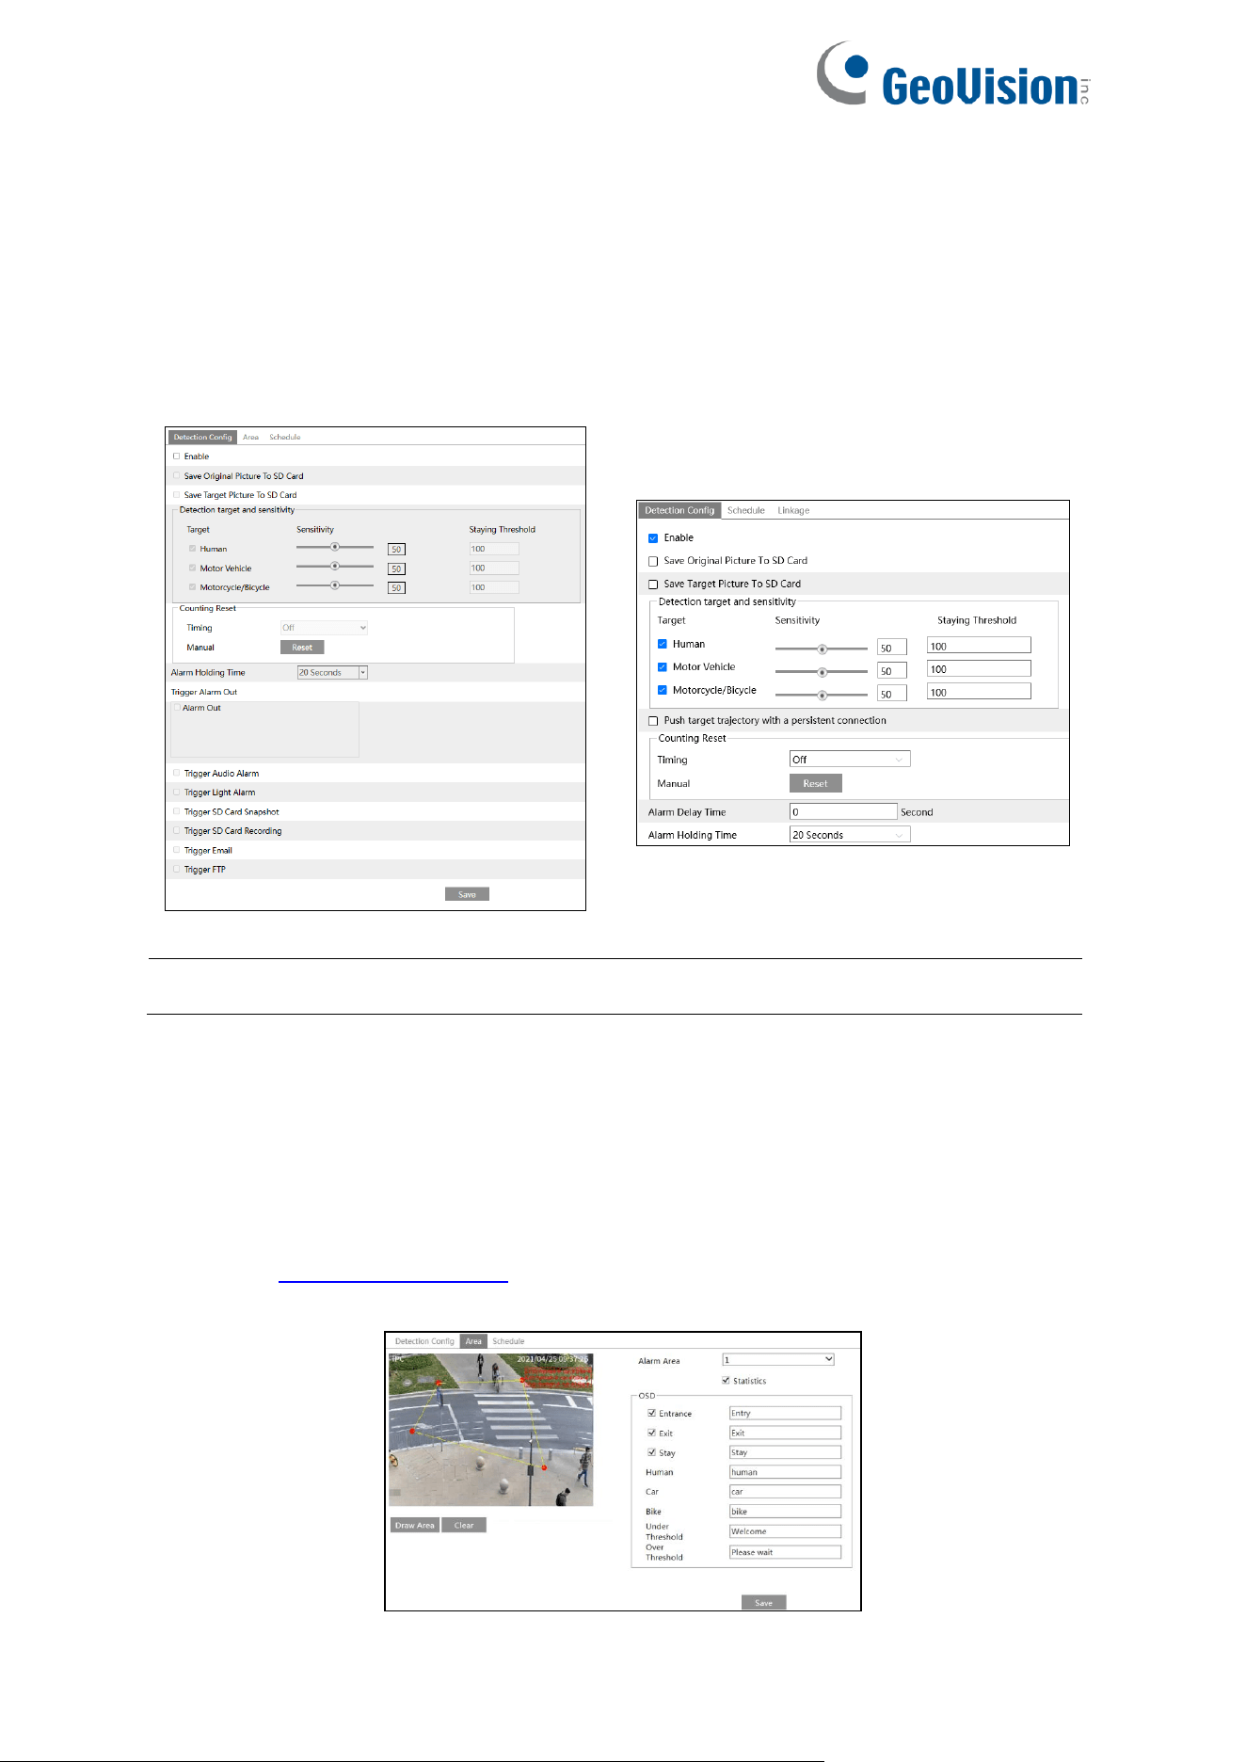Screen dimensions: 1246x1762
Task: Click the Entrance OSD field containing 'Entry'
Action: pos(785,1413)
